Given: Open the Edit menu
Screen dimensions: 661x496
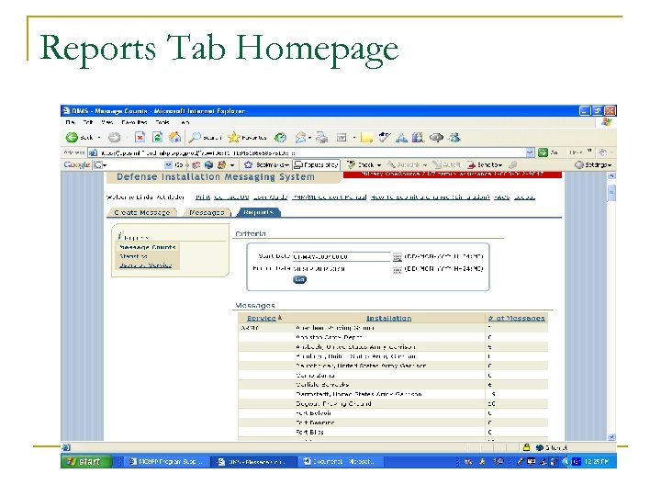Looking at the screenshot, I should [88, 122].
